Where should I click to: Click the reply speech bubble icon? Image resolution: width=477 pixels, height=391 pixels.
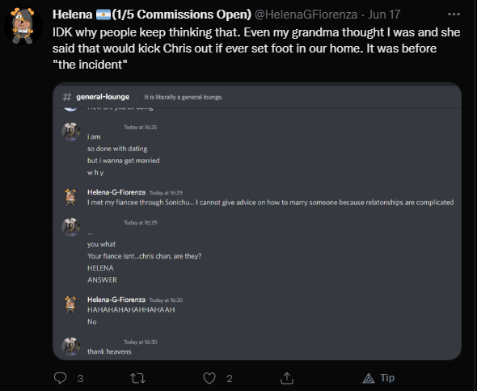pos(61,378)
